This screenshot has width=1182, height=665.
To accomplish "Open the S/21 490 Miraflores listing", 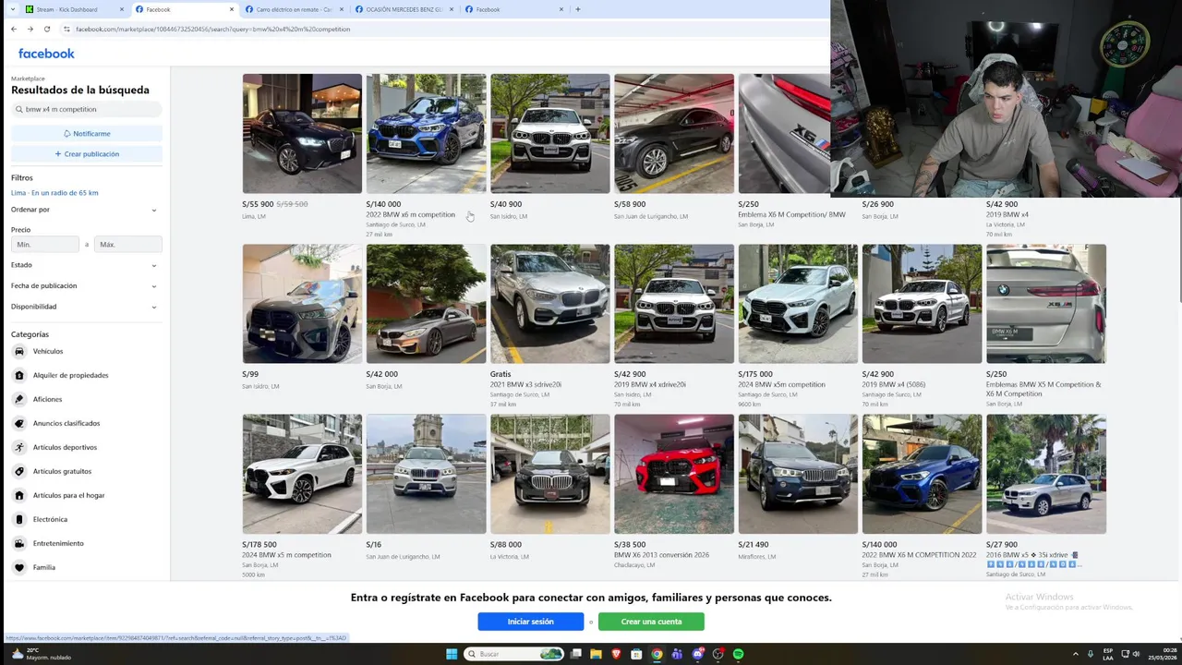I will coord(798,486).
